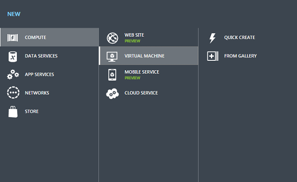
Task: Select the DATA SERVICES menu label
Action: (x=41, y=56)
